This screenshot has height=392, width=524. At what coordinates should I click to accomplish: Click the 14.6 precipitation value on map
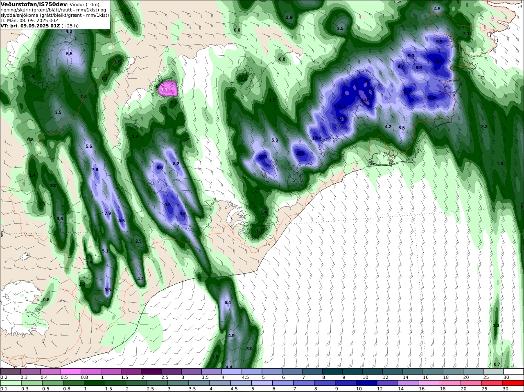(x=365, y=100)
